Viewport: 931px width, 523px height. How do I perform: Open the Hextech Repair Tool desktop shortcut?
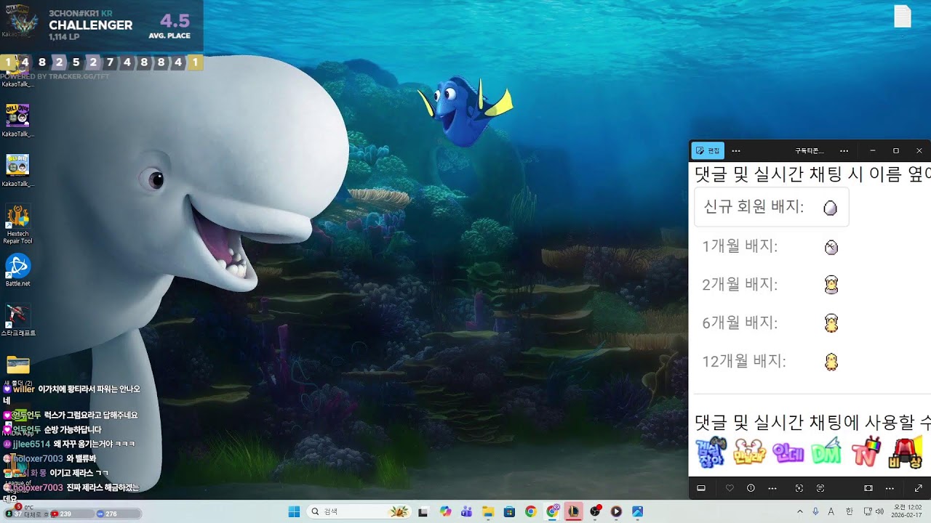17,224
